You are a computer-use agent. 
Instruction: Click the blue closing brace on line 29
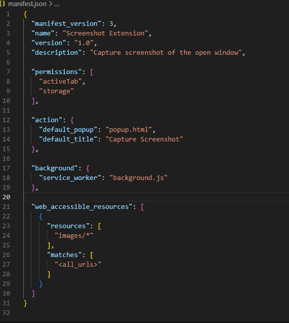coord(41,284)
